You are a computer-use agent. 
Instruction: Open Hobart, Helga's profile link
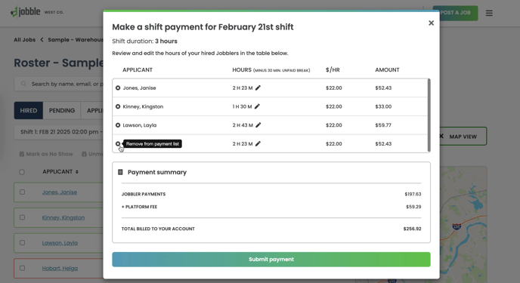click(60, 268)
